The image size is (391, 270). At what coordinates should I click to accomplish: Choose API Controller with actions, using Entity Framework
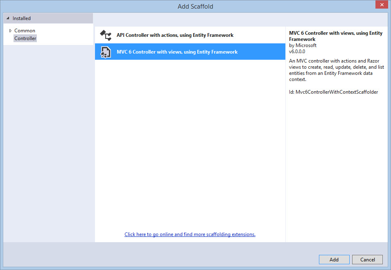point(190,35)
